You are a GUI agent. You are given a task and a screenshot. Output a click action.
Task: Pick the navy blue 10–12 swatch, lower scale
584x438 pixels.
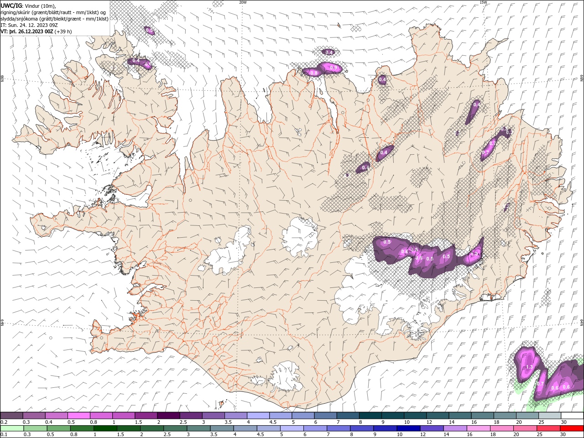tap(408, 428)
